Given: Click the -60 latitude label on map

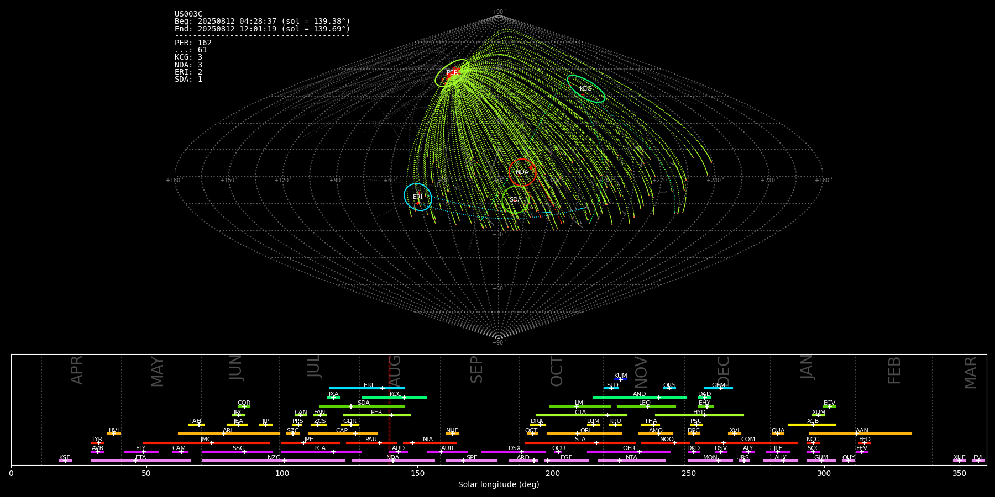Looking at the screenshot, I should point(498,289).
